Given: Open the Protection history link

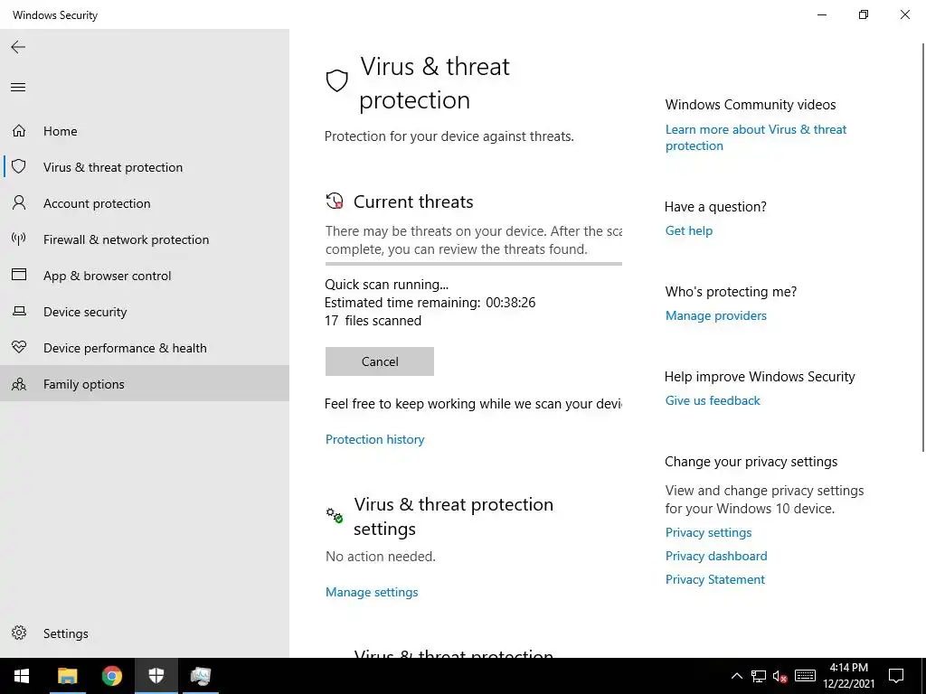Looking at the screenshot, I should (x=375, y=440).
